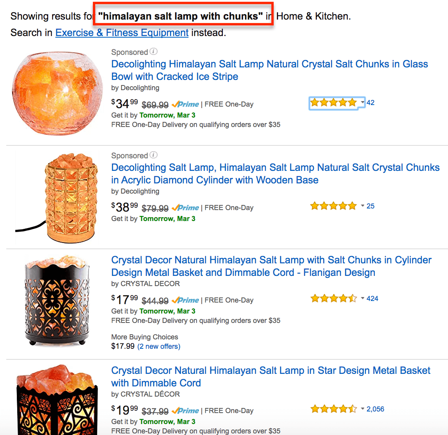This screenshot has width=448, height=435.
Task: Expand rating dropdown arrow beside 2,056 reviews
Action: coord(363,409)
